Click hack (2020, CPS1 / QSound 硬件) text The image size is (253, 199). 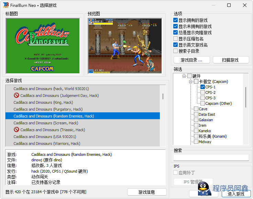(59, 171)
